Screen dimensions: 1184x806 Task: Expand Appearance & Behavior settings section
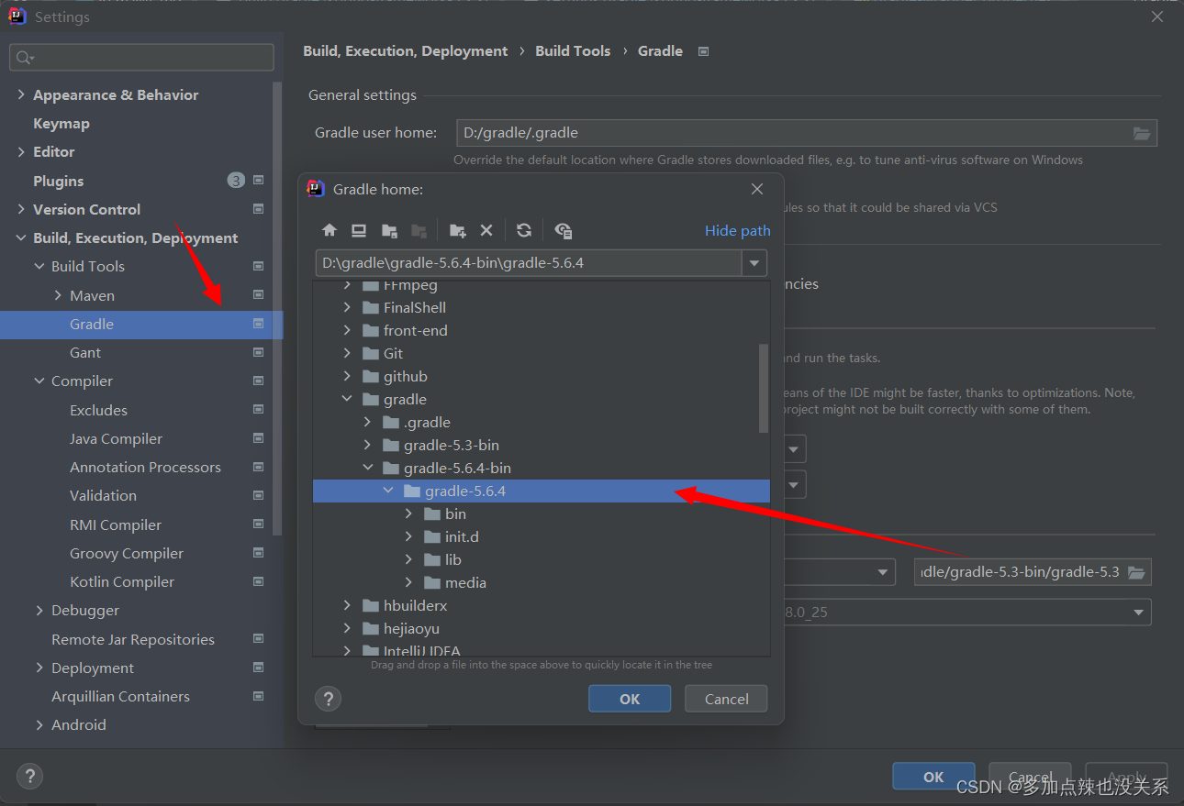click(x=21, y=94)
